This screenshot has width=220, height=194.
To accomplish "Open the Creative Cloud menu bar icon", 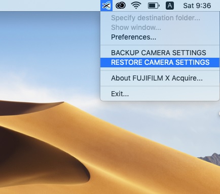I will (121, 6).
